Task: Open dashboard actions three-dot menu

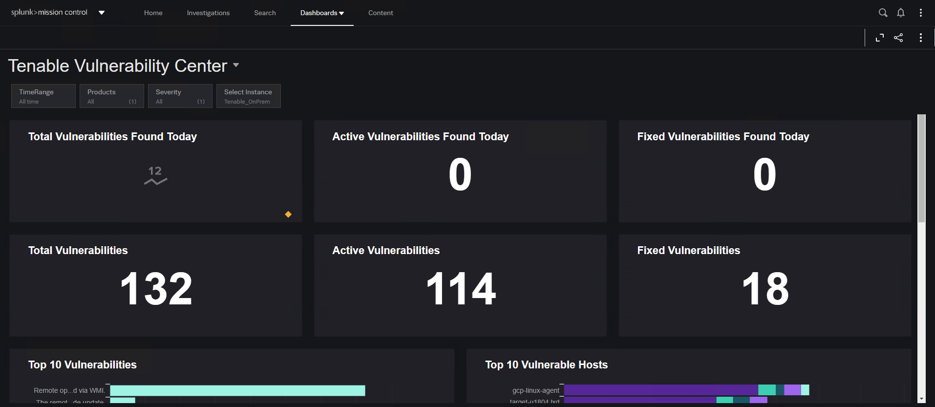Action: point(921,38)
